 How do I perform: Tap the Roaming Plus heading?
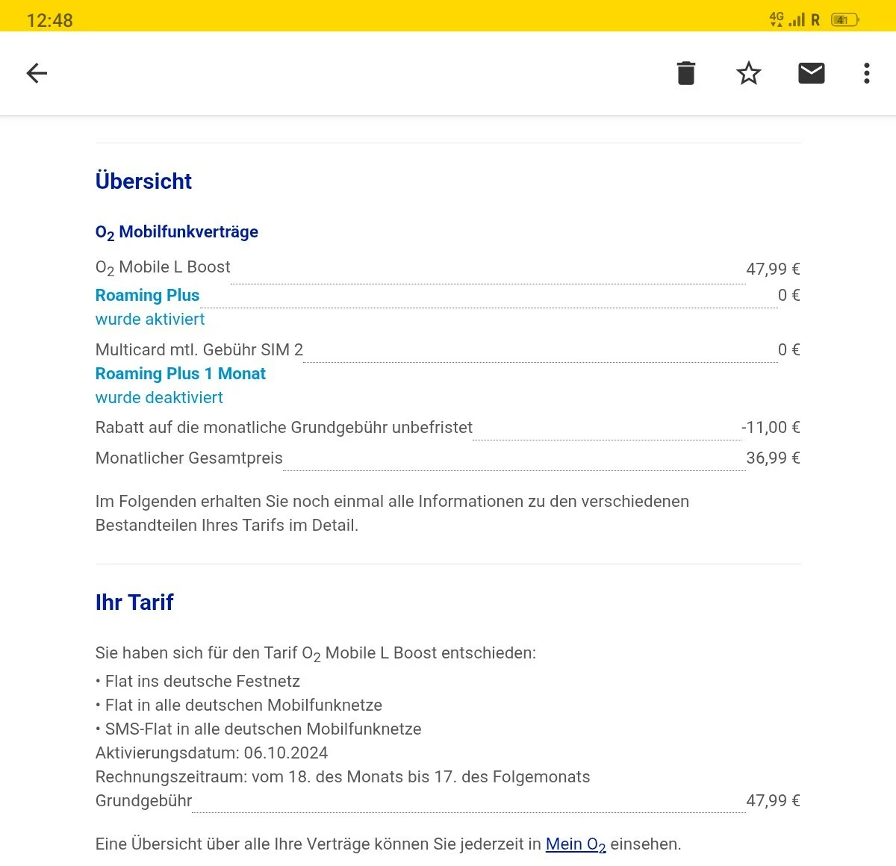147,295
